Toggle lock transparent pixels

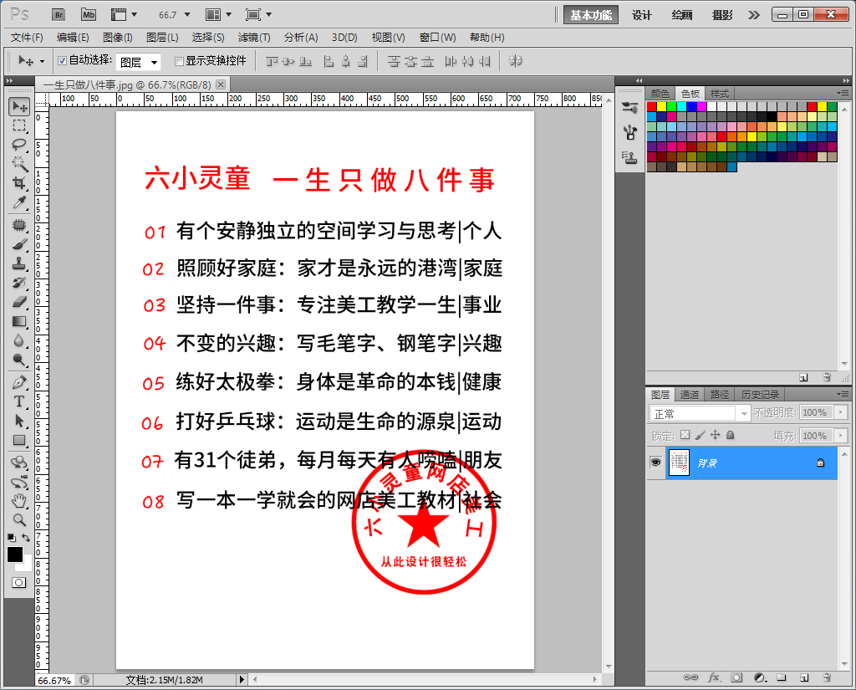point(685,435)
